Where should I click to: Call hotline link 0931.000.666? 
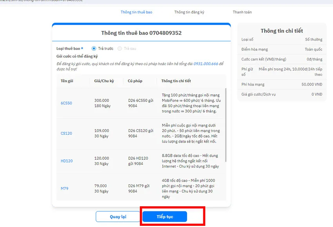[x=206, y=64]
